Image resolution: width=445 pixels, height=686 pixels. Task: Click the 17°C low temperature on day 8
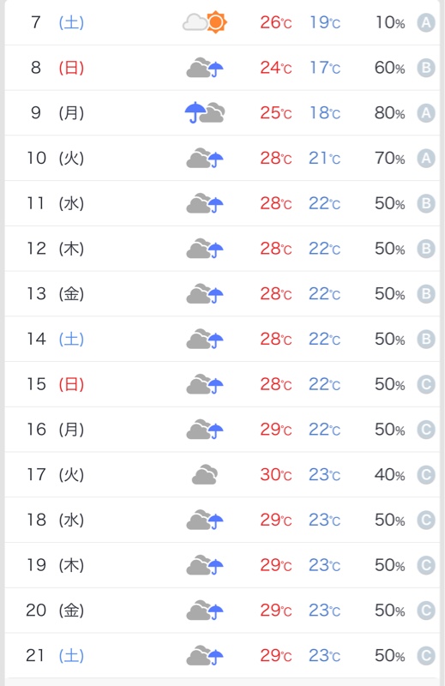pos(325,68)
